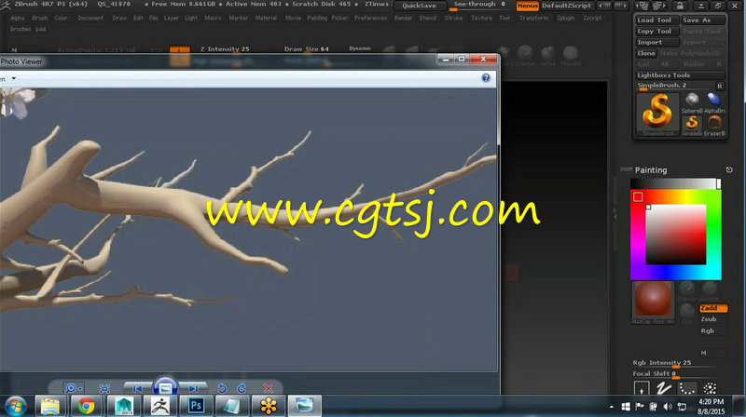Switch to Maya in taskbar
Viewport: 746px width, 417px height.
click(x=124, y=406)
